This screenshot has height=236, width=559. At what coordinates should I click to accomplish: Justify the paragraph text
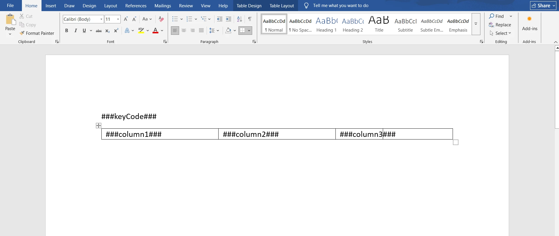click(201, 31)
